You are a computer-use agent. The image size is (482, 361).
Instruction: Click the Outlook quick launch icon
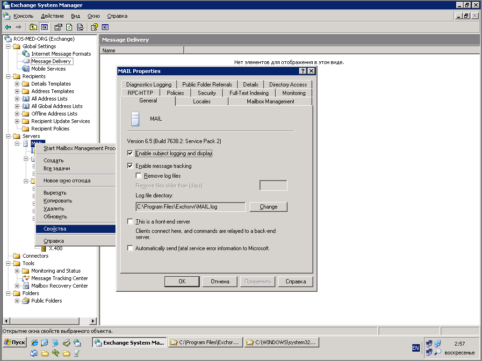click(x=45, y=343)
